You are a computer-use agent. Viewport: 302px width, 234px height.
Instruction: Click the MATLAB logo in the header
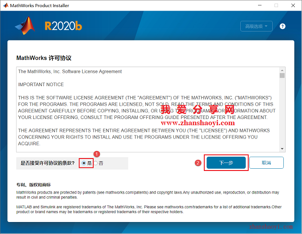(x=25, y=26)
